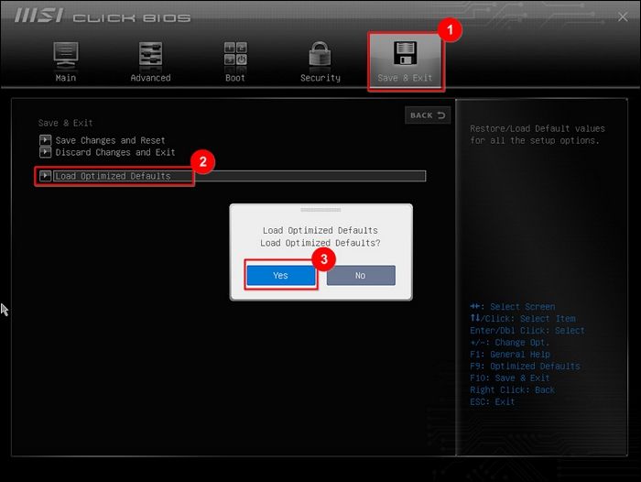Select the Boot icon in top bar
641x482 pixels.
click(x=235, y=55)
